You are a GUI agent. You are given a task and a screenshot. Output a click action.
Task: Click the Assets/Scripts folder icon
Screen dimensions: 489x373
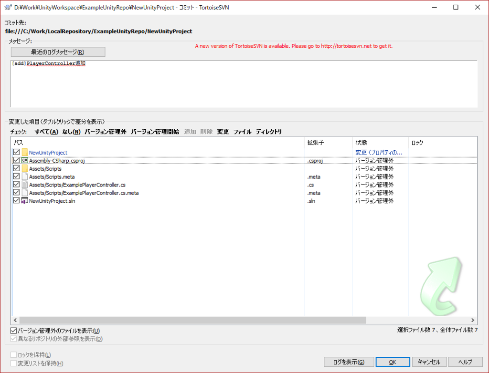point(25,168)
